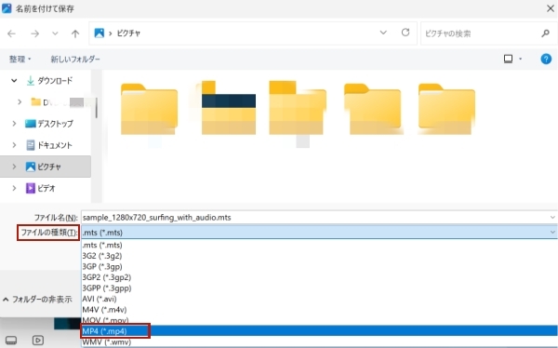Go forward with the right arrow
558x348 pixels.
pos(34,33)
